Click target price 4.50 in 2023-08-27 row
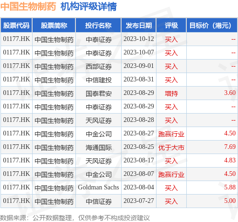The height and width of the screenshot is (222, 238). click(x=230, y=134)
